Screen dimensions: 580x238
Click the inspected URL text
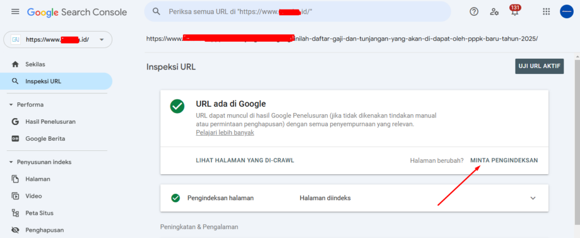point(342,38)
